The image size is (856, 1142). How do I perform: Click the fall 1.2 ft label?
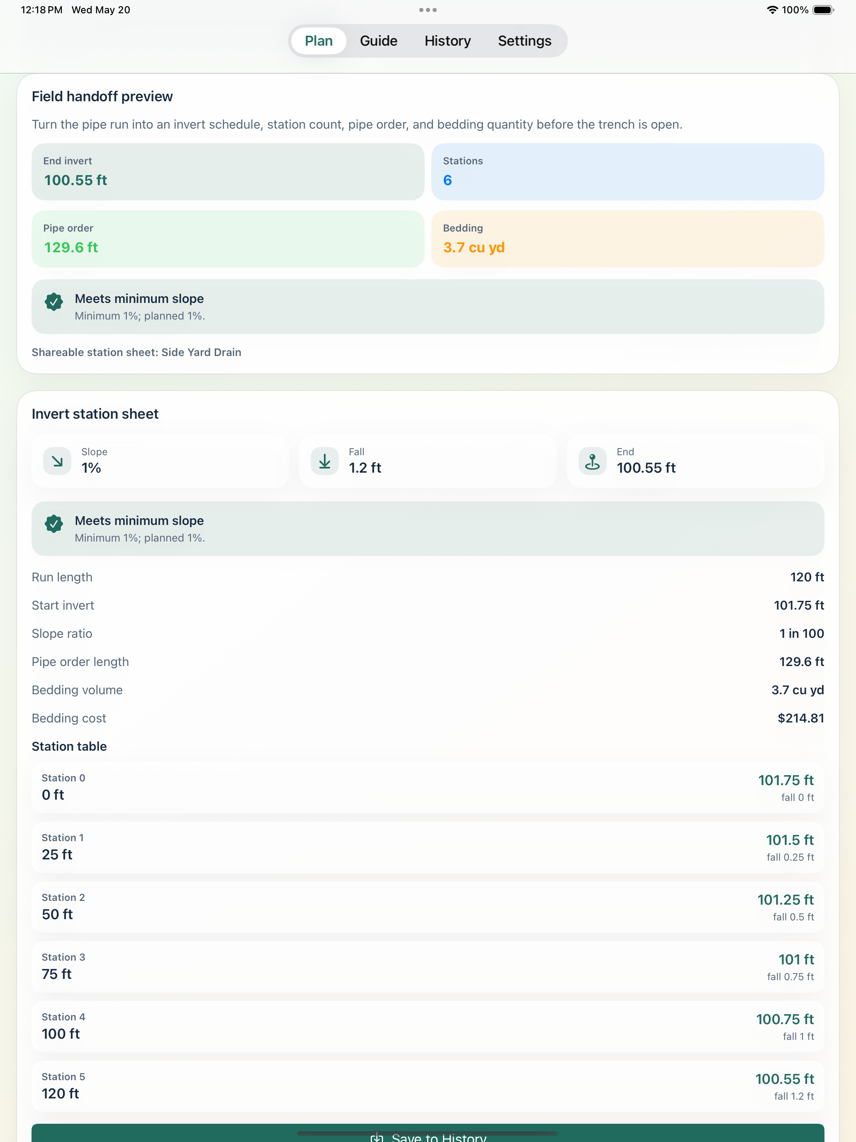coord(793,1096)
